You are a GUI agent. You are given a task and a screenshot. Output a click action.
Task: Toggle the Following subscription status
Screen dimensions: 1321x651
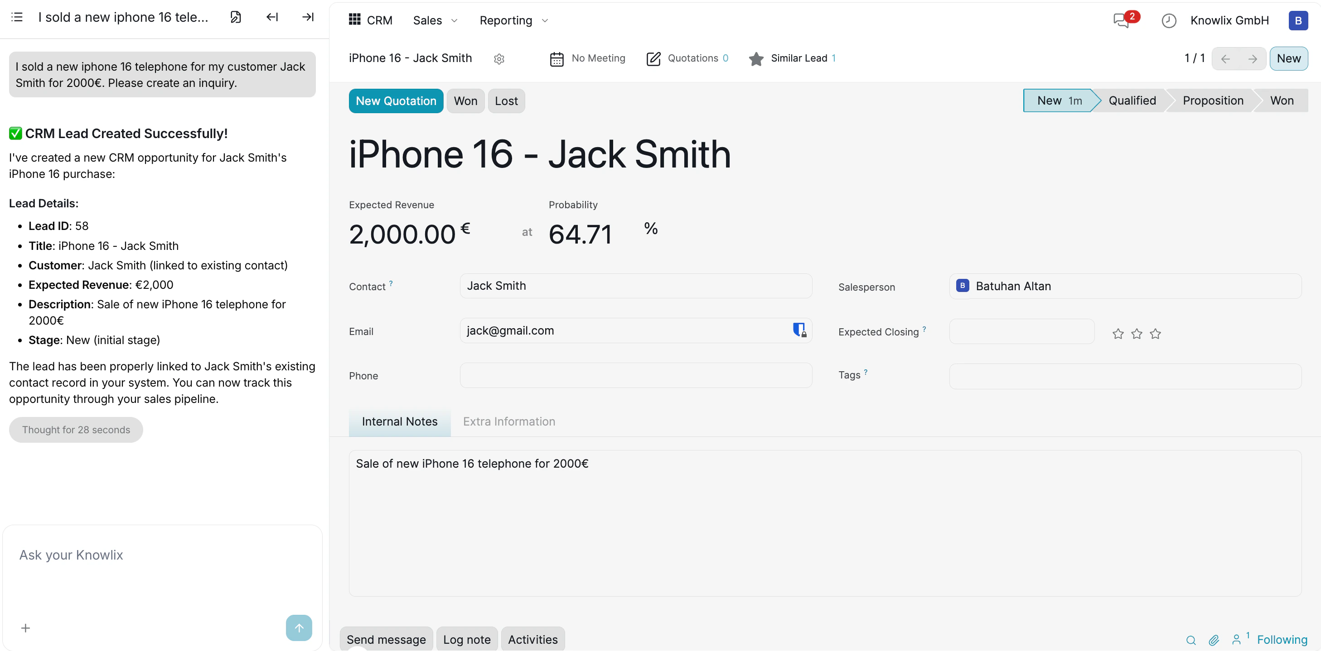click(1282, 639)
